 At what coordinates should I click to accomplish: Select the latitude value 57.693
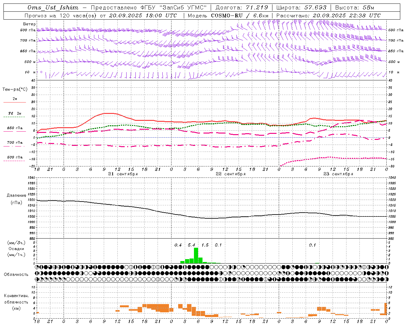tap(315, 8)
